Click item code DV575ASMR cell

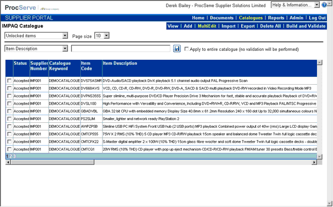[x=91, y=81]
